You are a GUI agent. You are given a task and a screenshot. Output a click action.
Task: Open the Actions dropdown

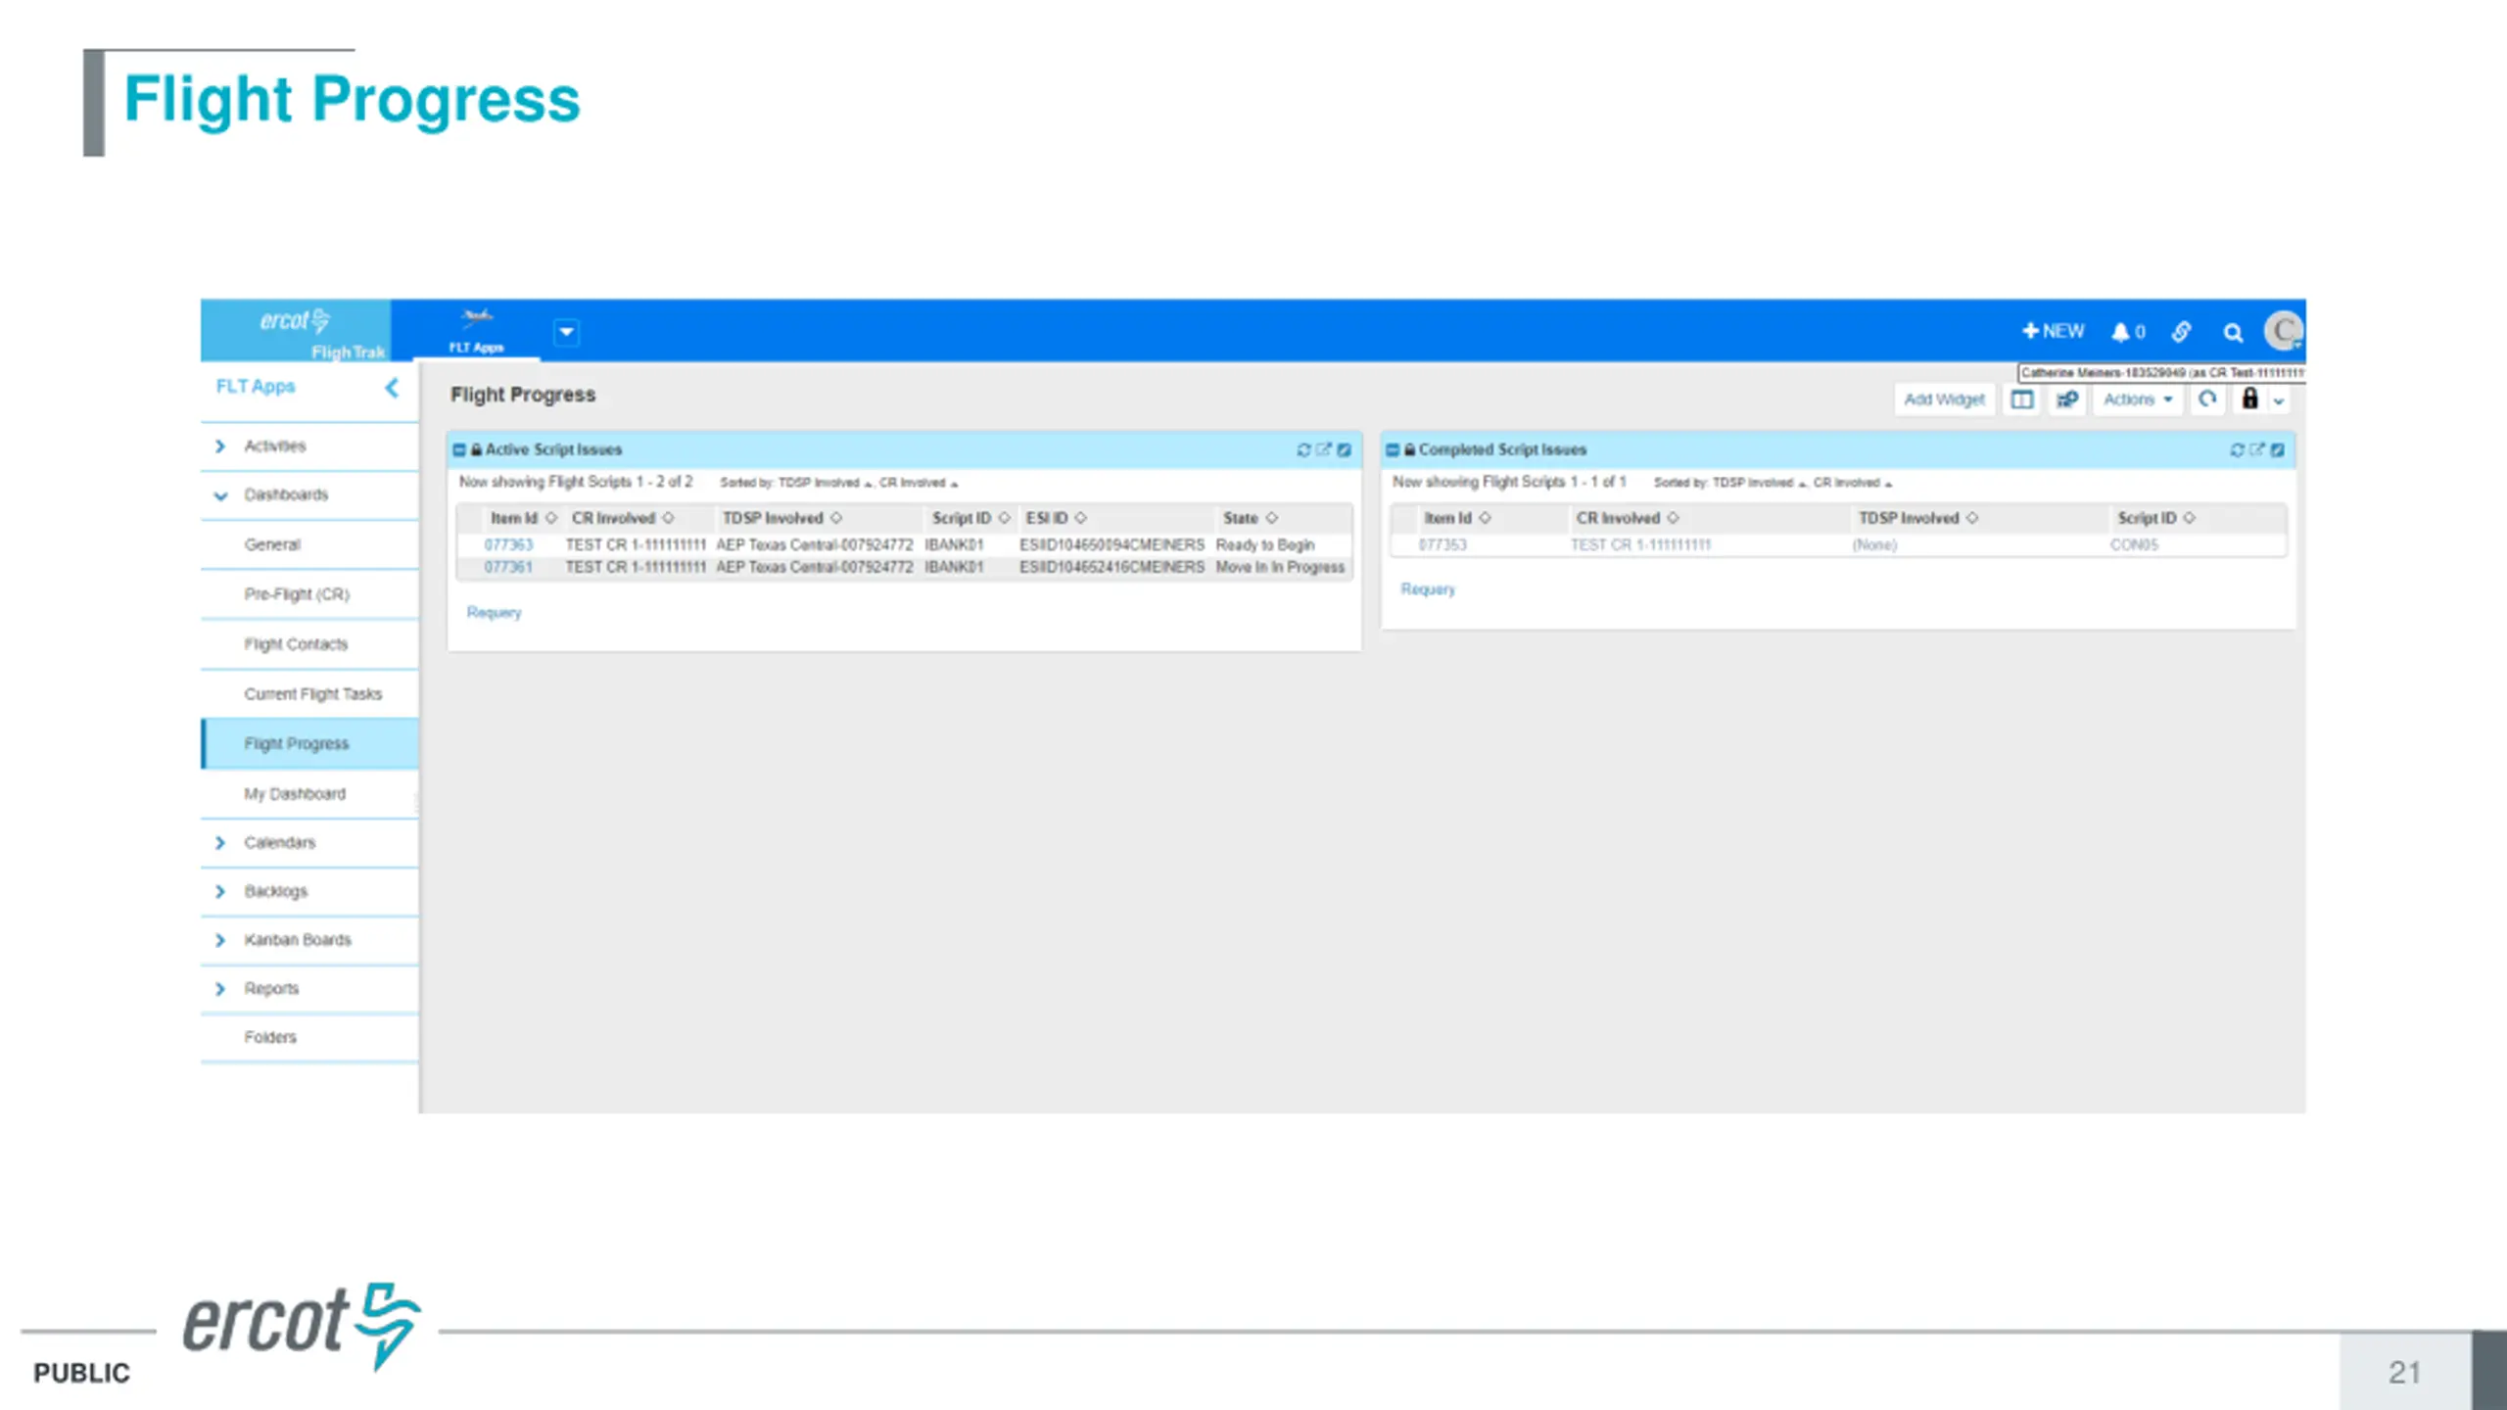pos(2138,399)
